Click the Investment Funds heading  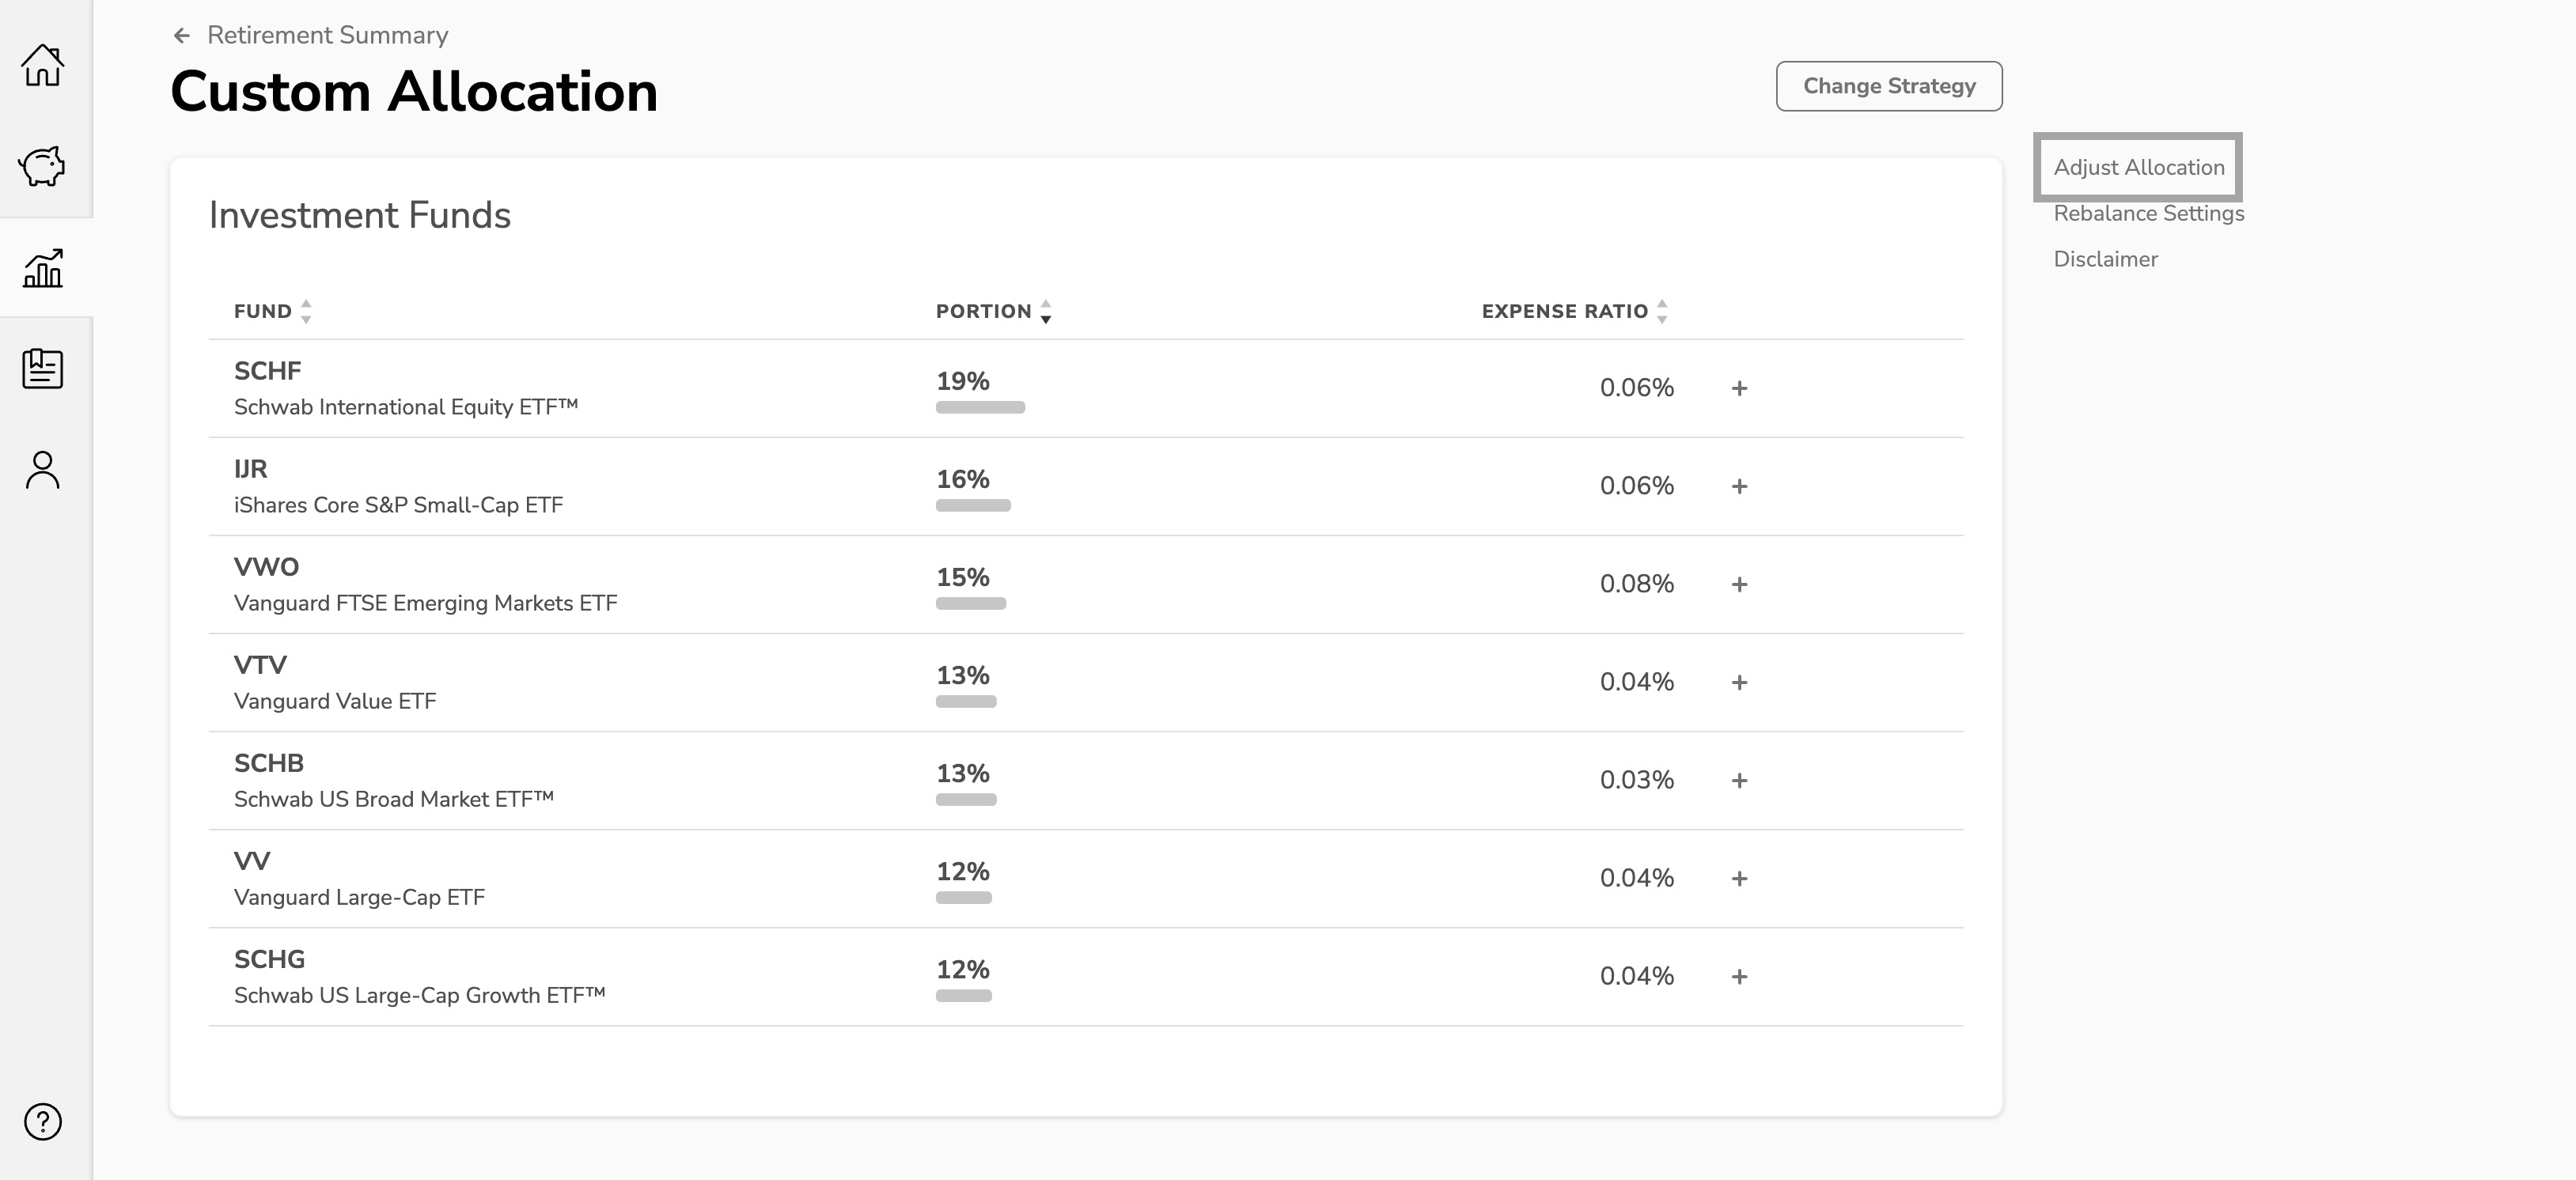tap(359, 215)
